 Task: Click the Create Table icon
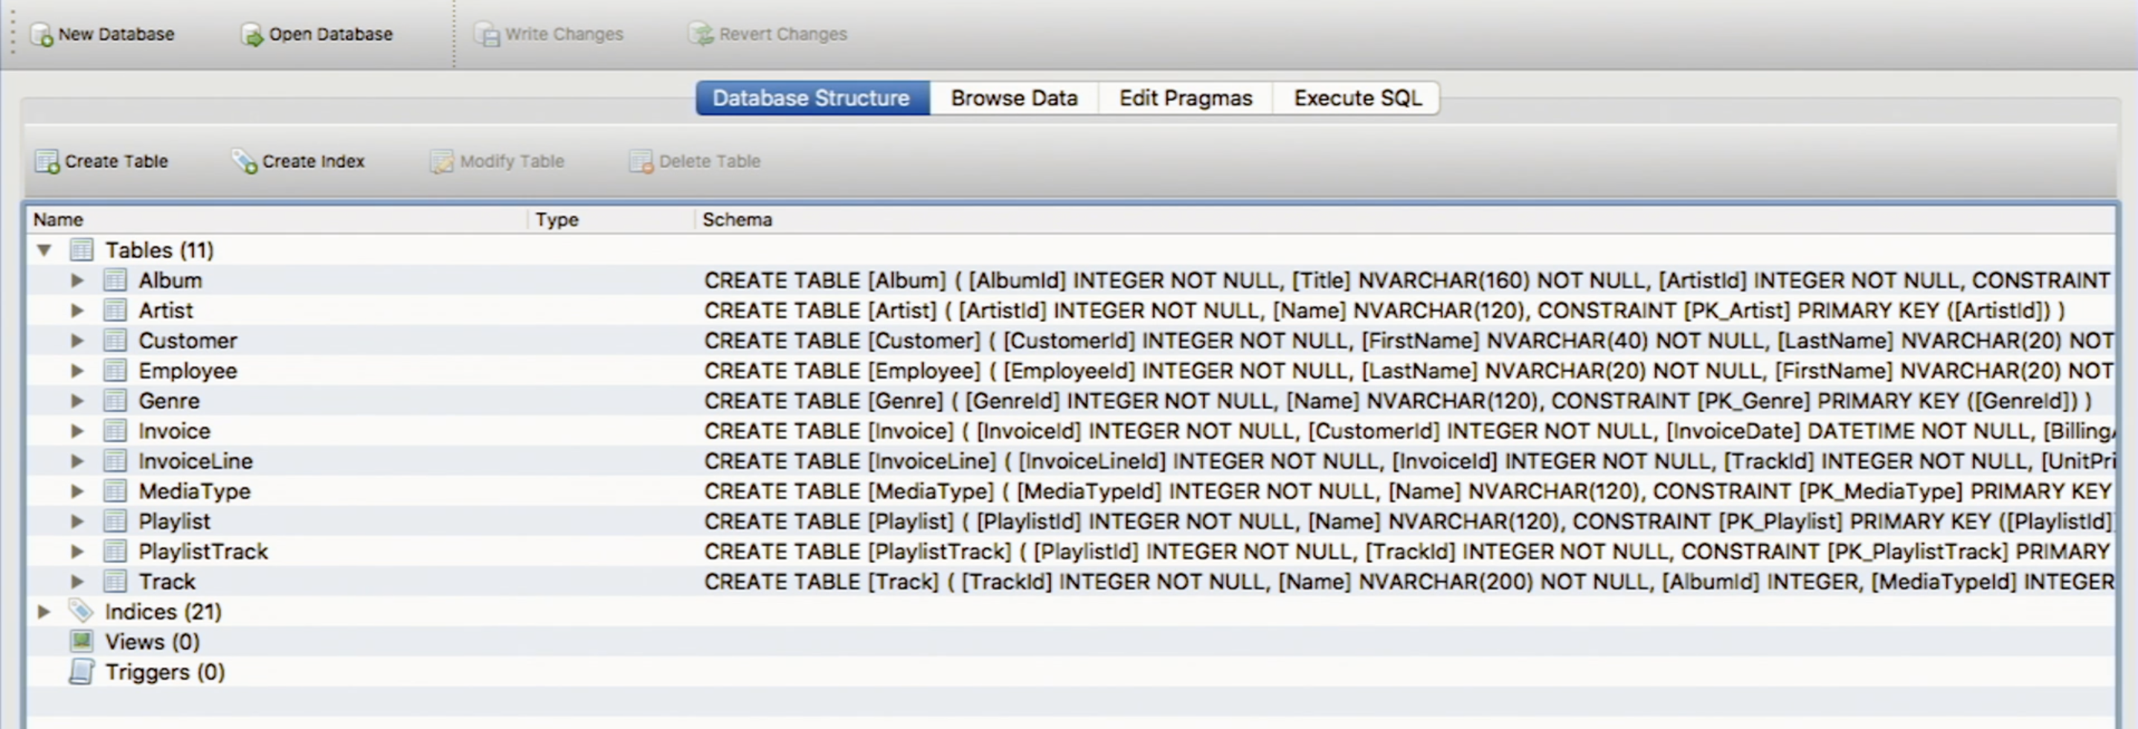click(46, 161)
